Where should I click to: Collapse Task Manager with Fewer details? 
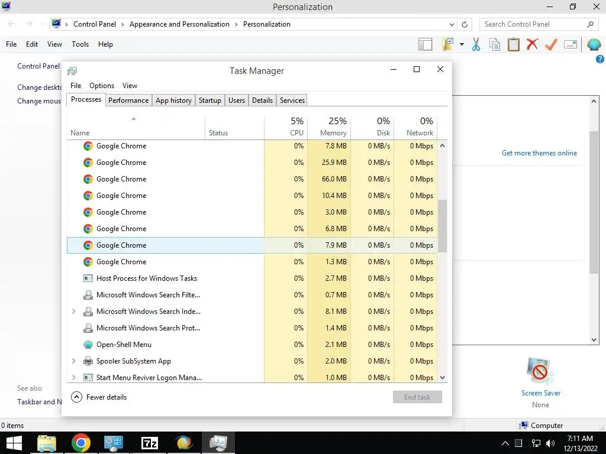(x=99, y=397)
